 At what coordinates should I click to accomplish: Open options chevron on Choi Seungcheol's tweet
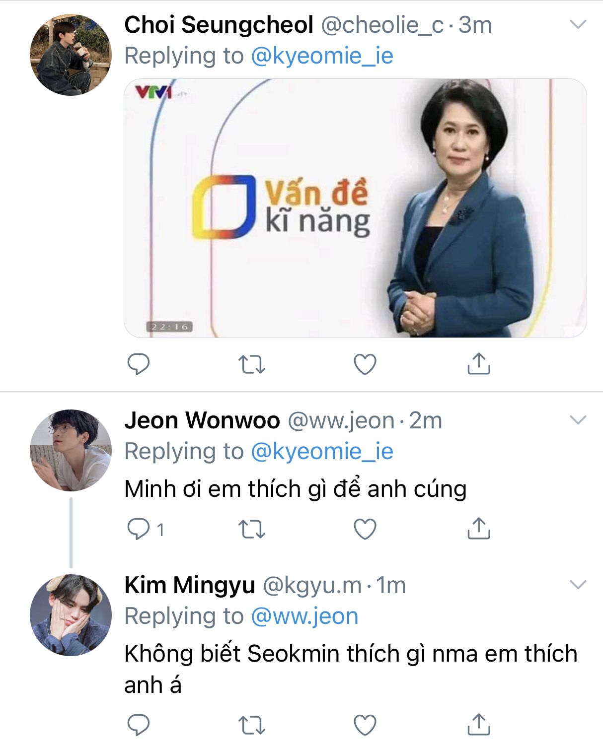click(x=578, y=24)
